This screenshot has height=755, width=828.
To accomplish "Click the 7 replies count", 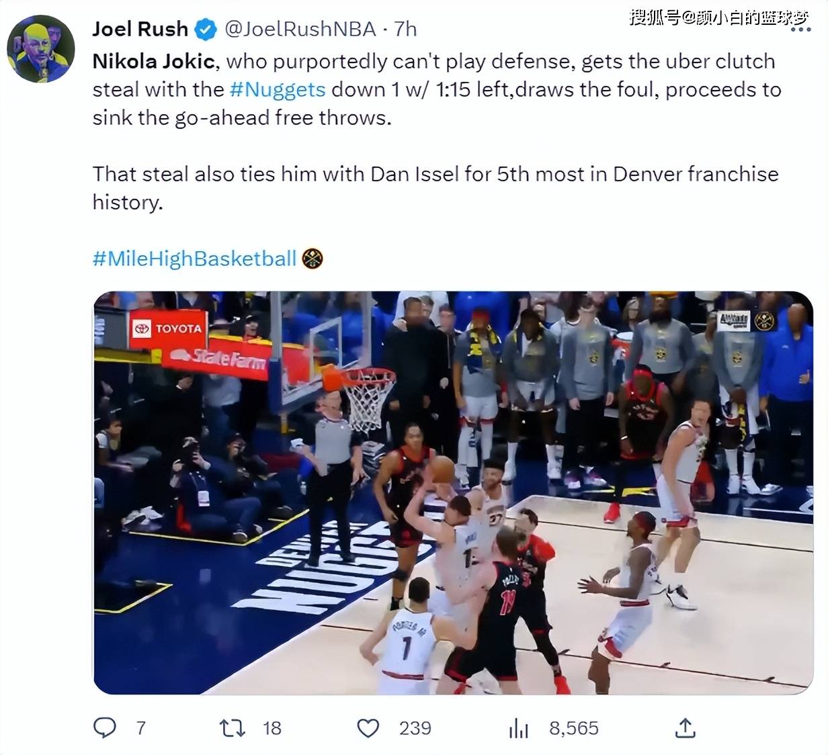I will pyautogui.click(x=141, y=728).
